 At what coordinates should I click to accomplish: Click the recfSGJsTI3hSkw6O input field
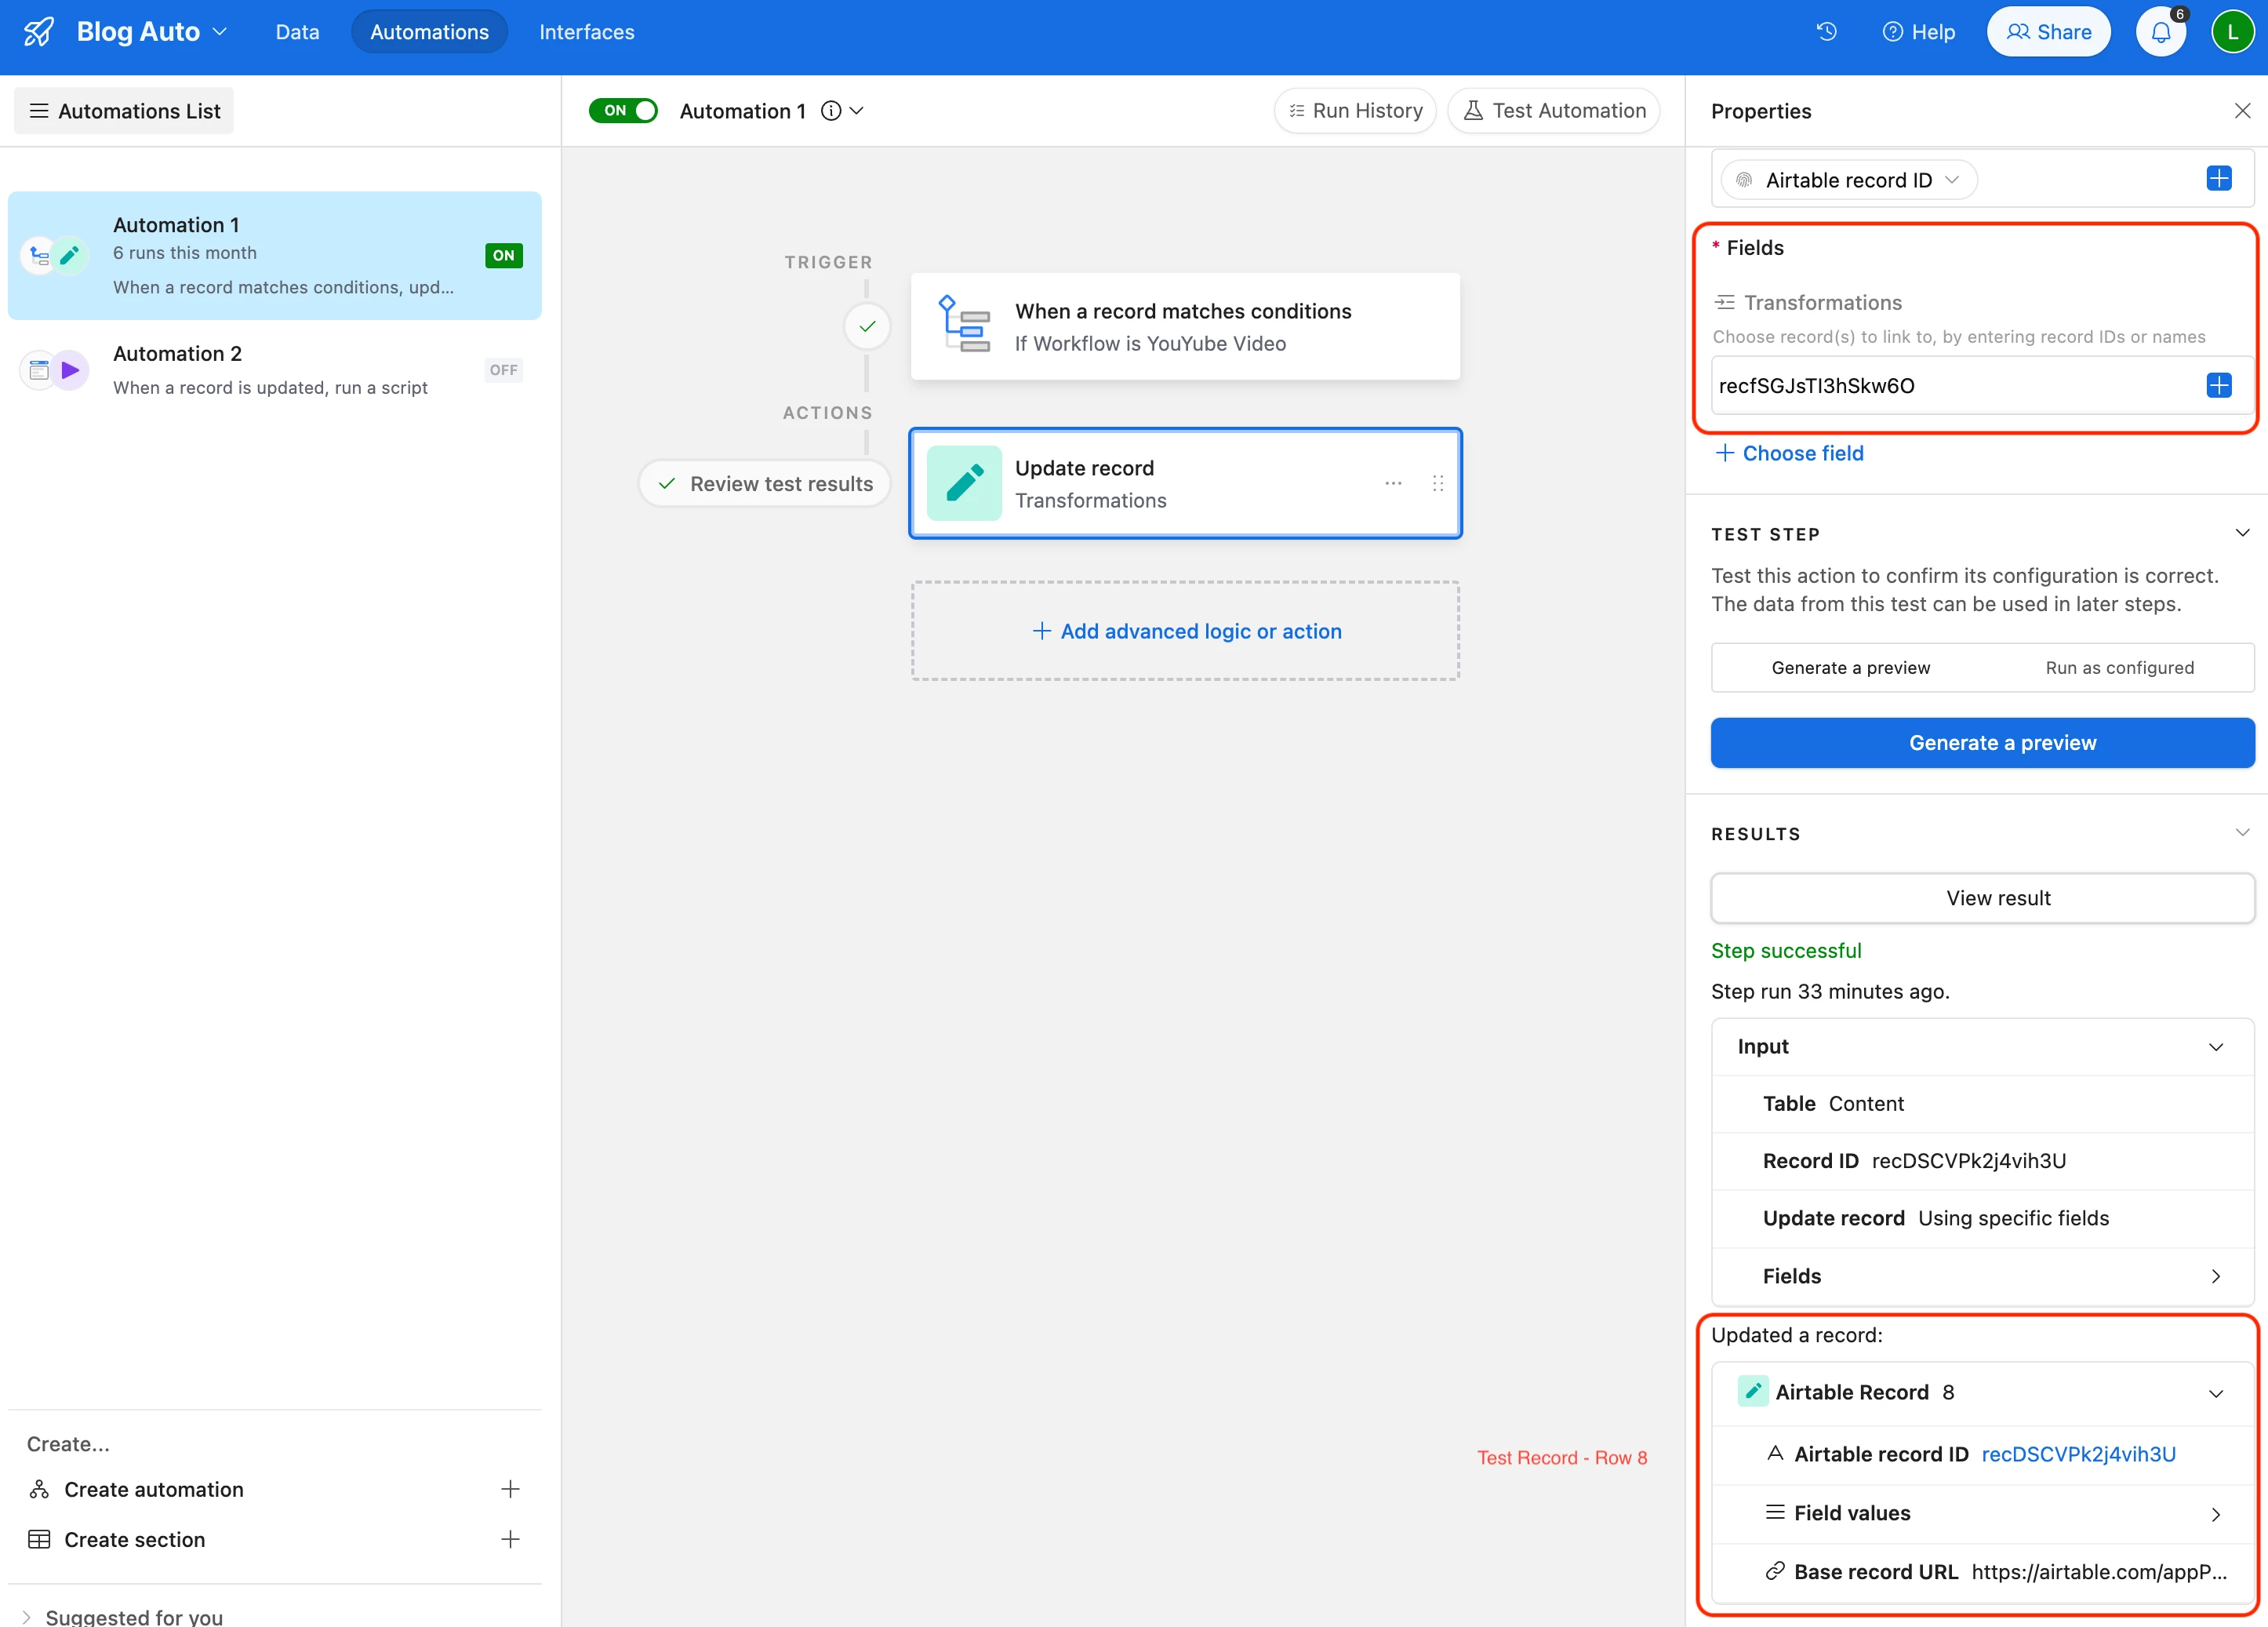(1950, 386)
